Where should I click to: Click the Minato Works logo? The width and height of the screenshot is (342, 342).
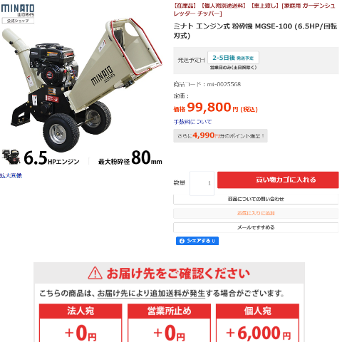tap(18, 14)
